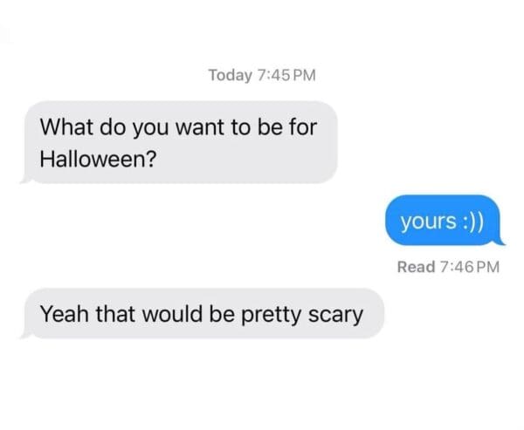Click the word 'want' in the first message
This screenshot has height=430, width=524.
click(x=199, y=128)
